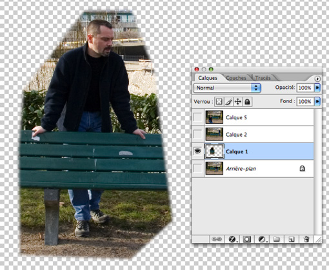329x270 pixels.
Task: Switch to the Calques tab
Action: pyautogui.click(x=208, y=78)
